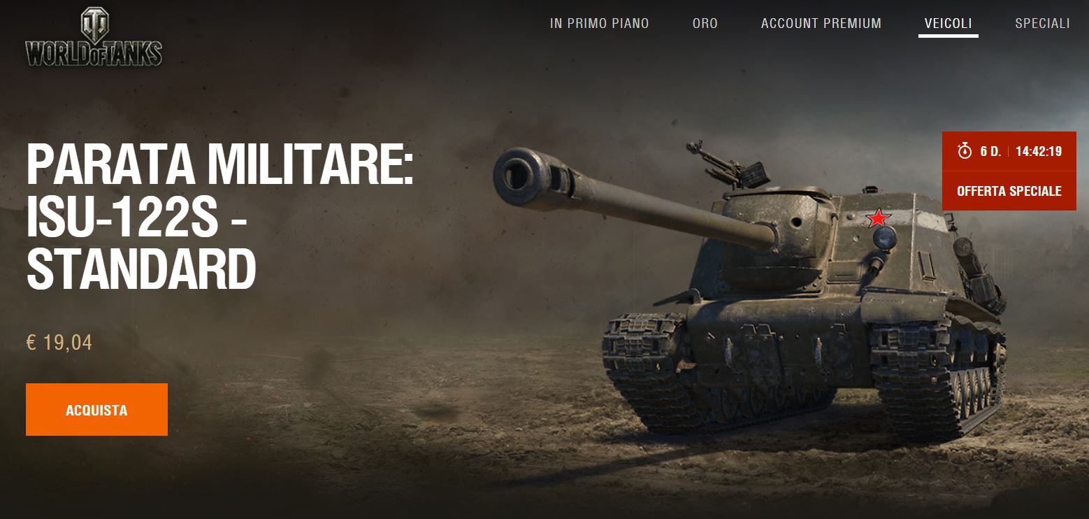The height and width of the screenshot is (519, 1089).
Task: Click the € 19,04 price text
Action: point(59,343)
